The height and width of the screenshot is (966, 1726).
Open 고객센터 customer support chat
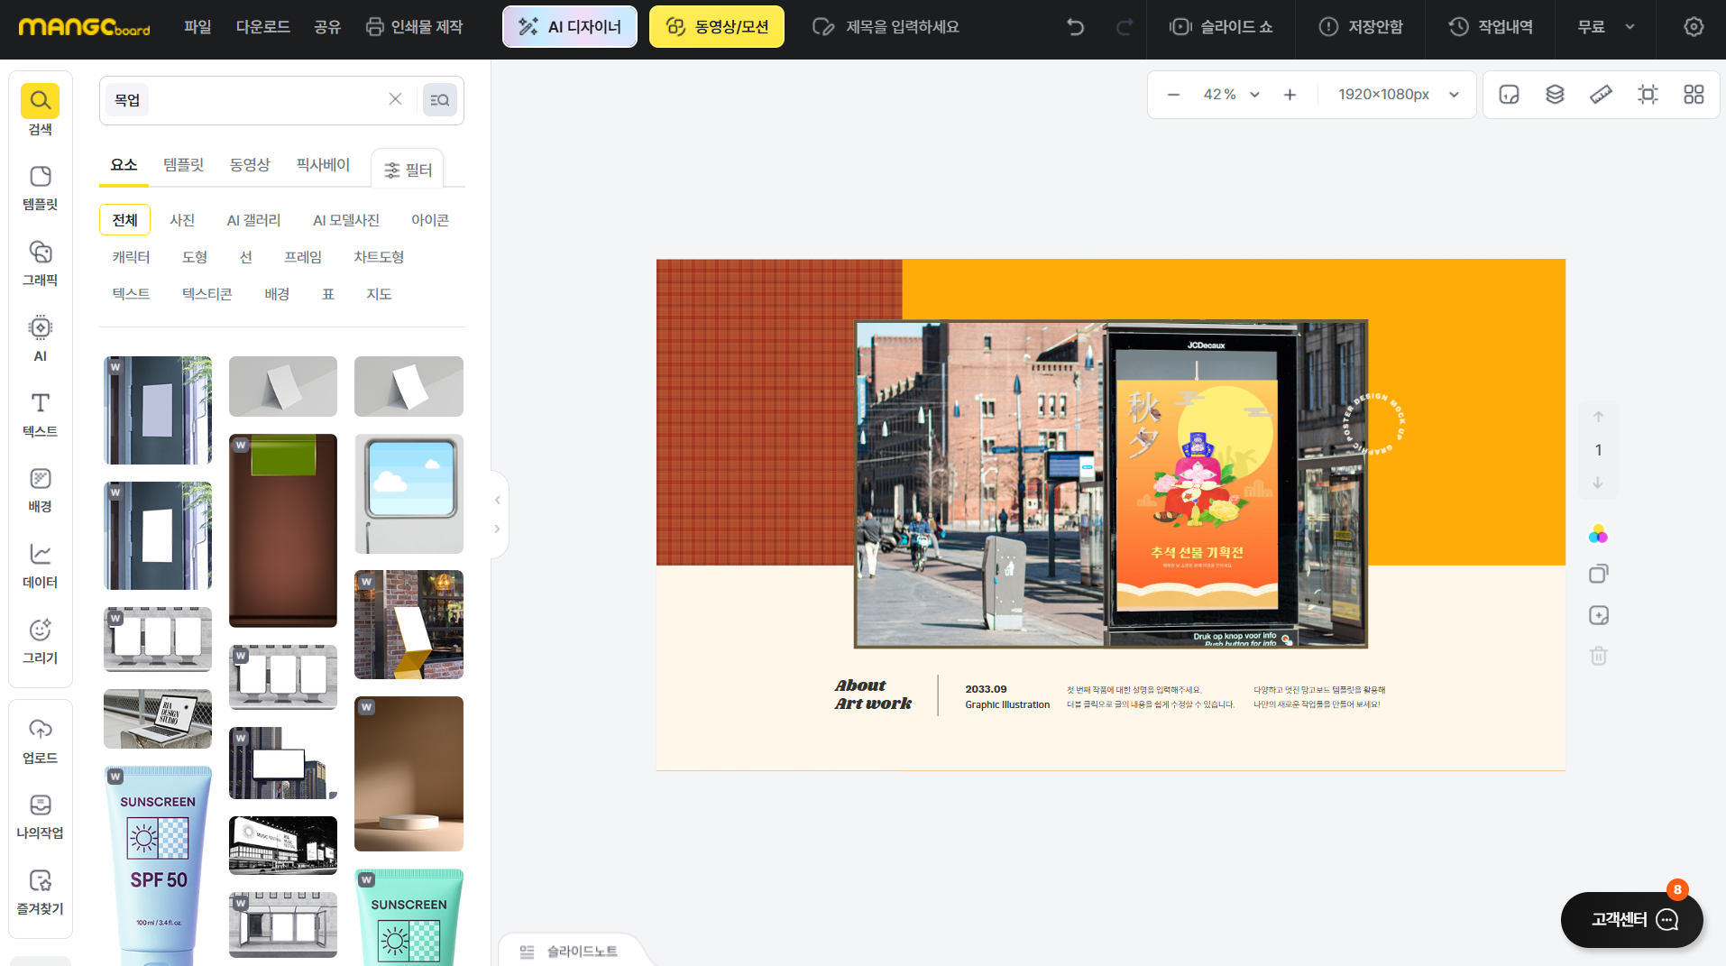pyautogui.click(x=1631, y=919)
